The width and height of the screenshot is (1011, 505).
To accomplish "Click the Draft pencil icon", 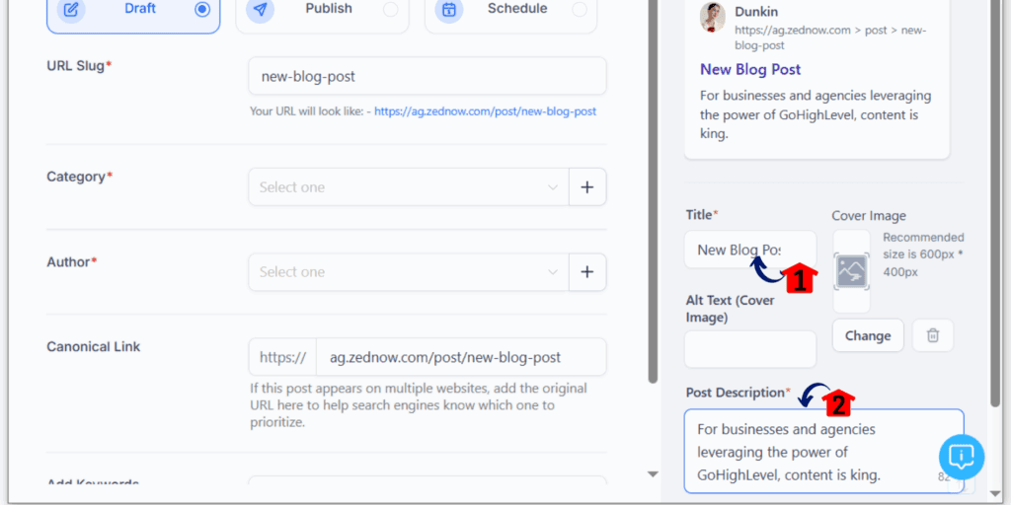I will tap(71, 9).
